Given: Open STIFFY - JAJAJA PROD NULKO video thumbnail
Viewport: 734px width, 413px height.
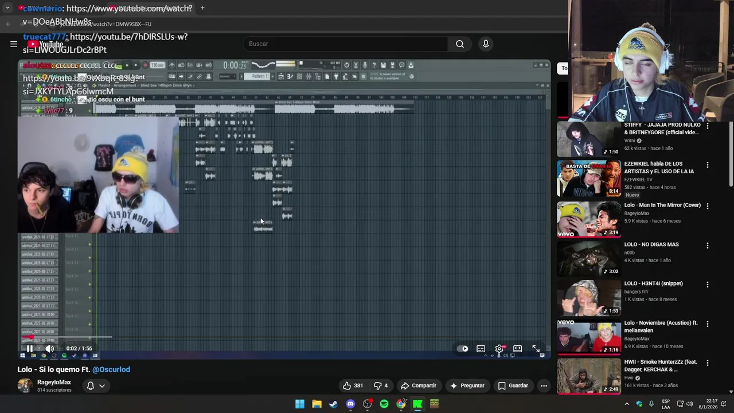Looking at the screenshot, I should [x=589, y=139].
